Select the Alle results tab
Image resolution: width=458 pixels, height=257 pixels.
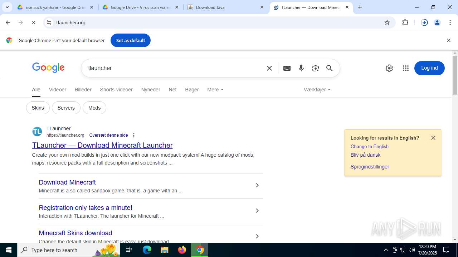36,90
